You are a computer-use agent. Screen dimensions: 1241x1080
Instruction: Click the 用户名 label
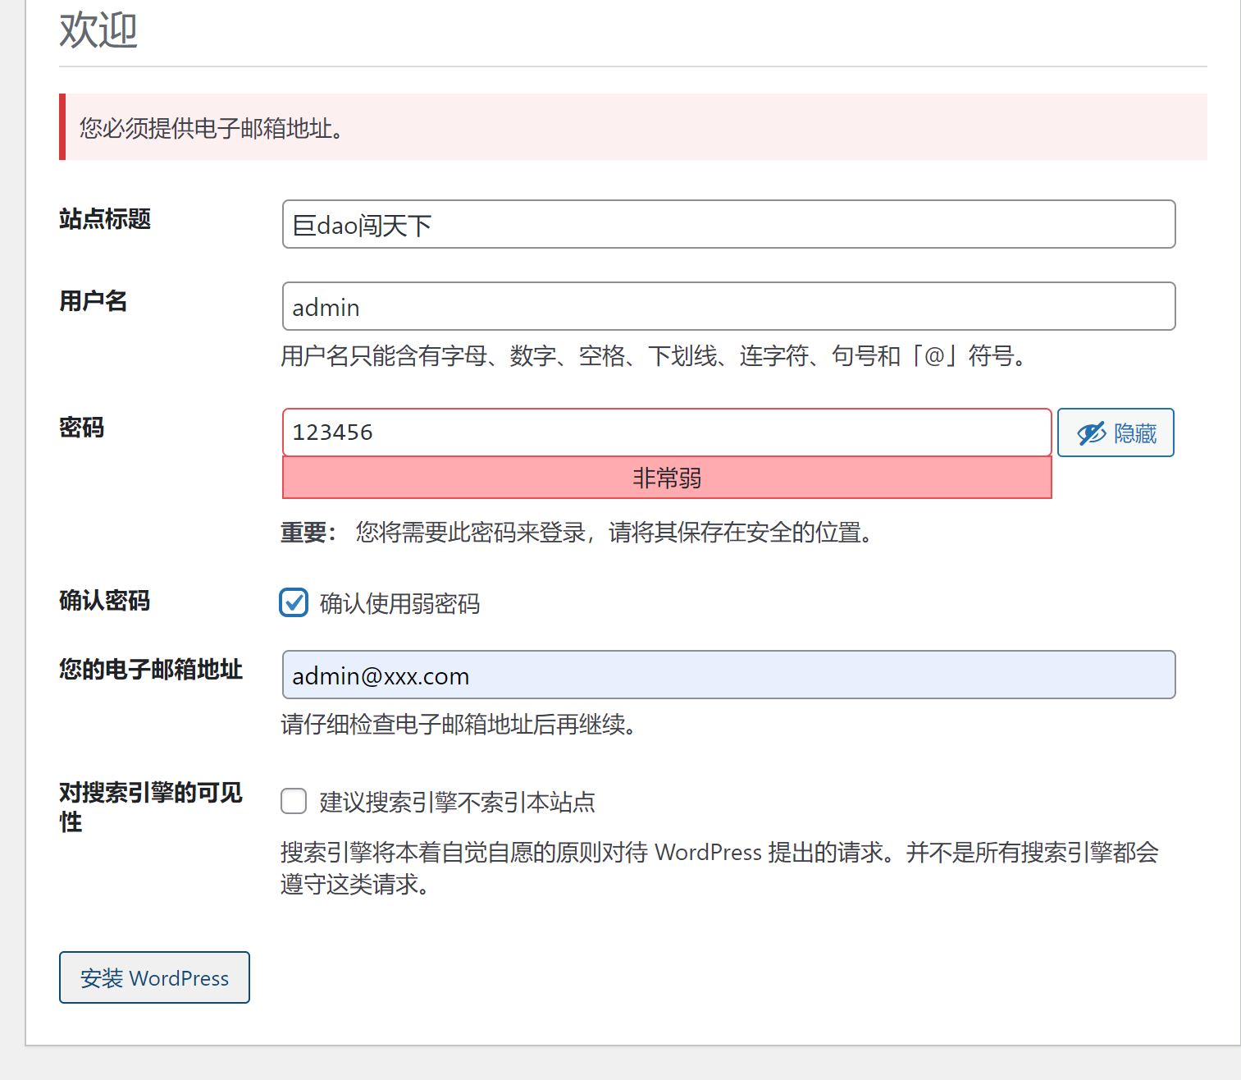pos(94,301)
